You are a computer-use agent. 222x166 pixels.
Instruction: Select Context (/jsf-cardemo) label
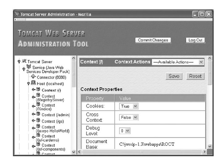(x=47, y=138)
